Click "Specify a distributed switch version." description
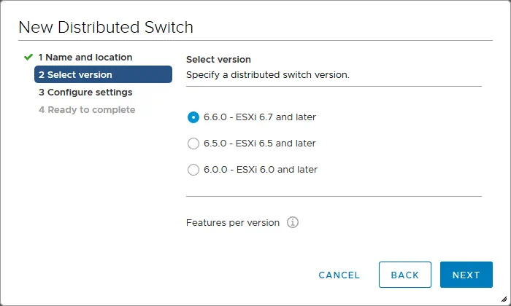Image resolution: width=511 pixels, height=306 pixels. point(268,74)
